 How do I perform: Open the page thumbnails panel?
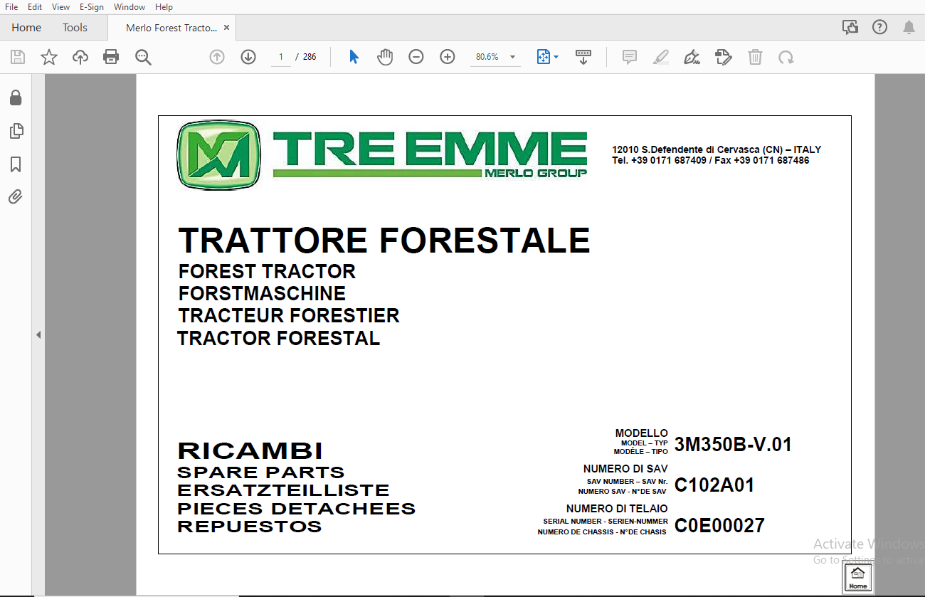tap(16, 131)
